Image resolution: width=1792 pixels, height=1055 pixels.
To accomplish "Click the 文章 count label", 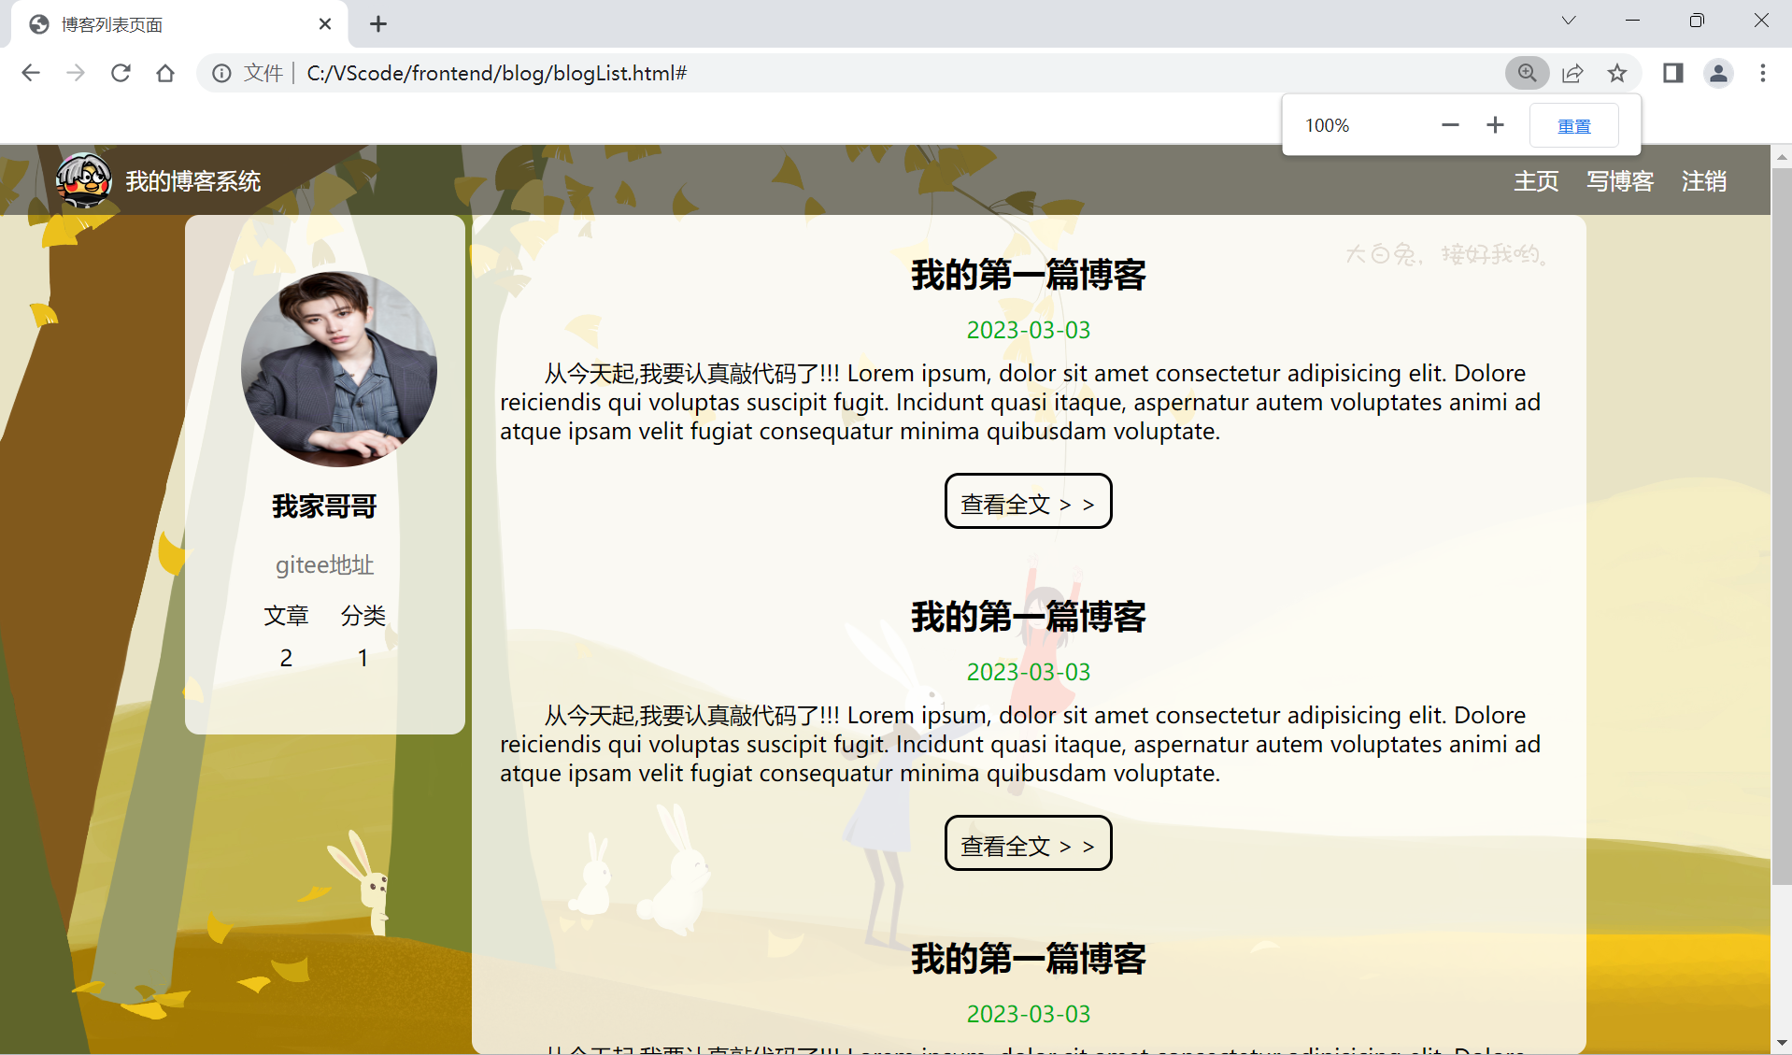I will point(286,616).
